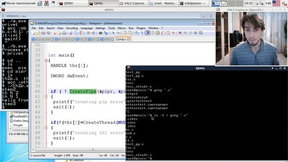Image resolution: width=288 pixels, height=162 pixels.
Task: Open the View menu in Notepad++
Action: [60, 28]
